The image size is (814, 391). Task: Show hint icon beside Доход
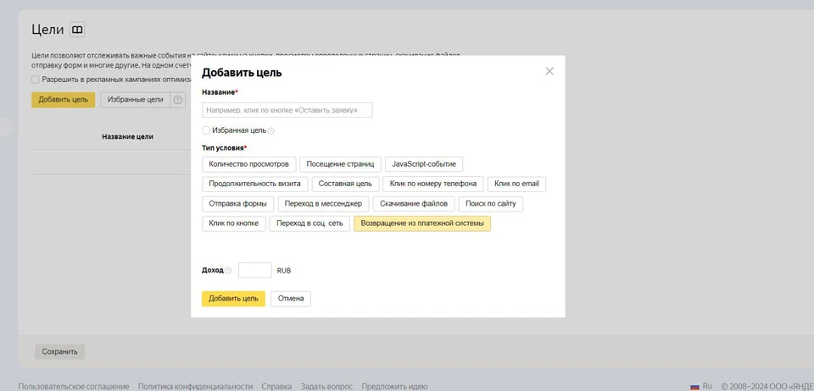click(x=228, y=270)
